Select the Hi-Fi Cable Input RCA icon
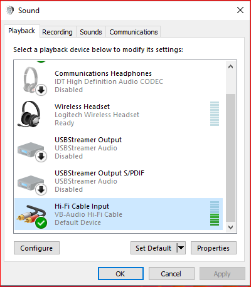 [x=31, y=216]
